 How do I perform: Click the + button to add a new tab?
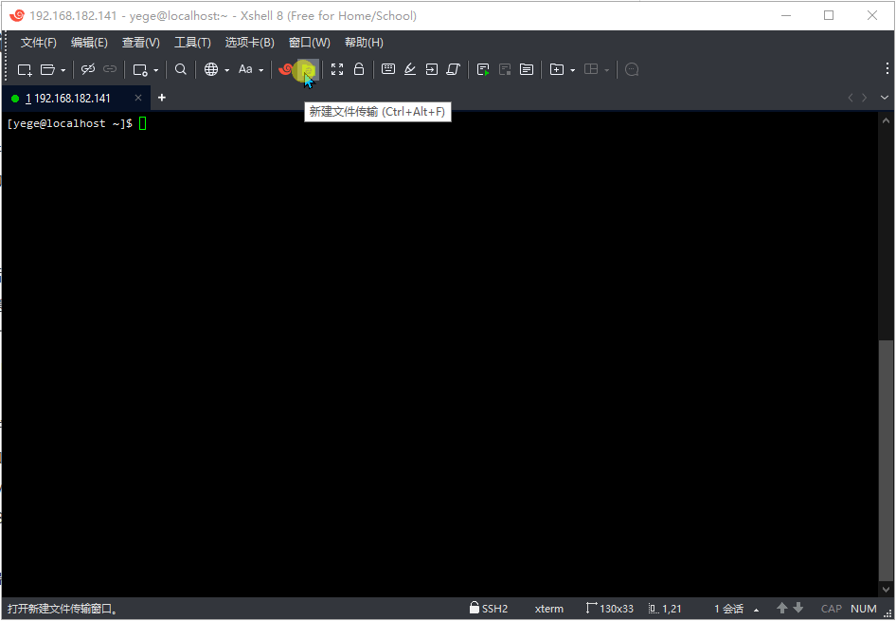[161, 97]
